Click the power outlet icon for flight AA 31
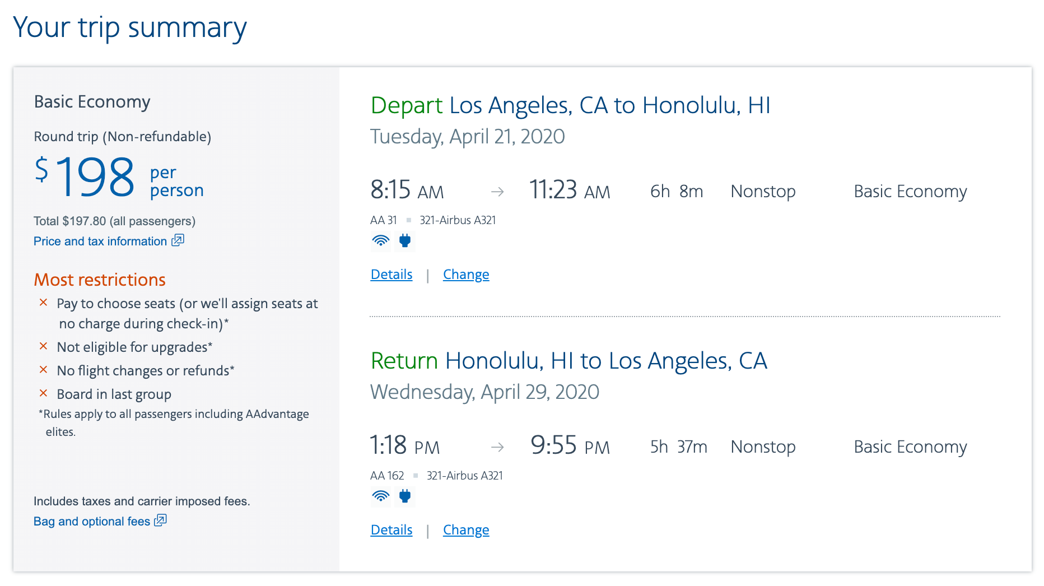Image resolution: width=1044 pixels, height=586 pixels. pos(405,241)
